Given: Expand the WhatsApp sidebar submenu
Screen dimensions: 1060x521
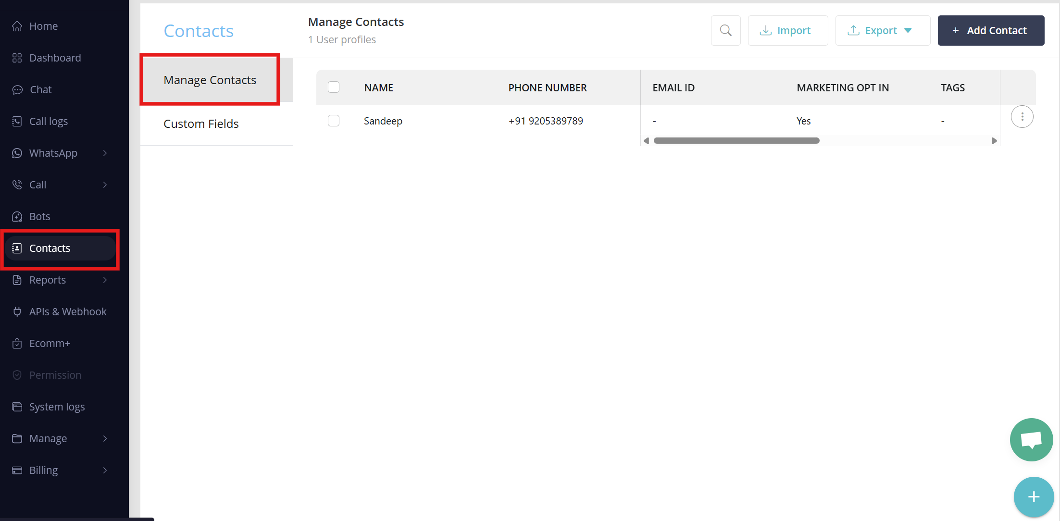Looking at the screenshot, I should pos(60,153).
